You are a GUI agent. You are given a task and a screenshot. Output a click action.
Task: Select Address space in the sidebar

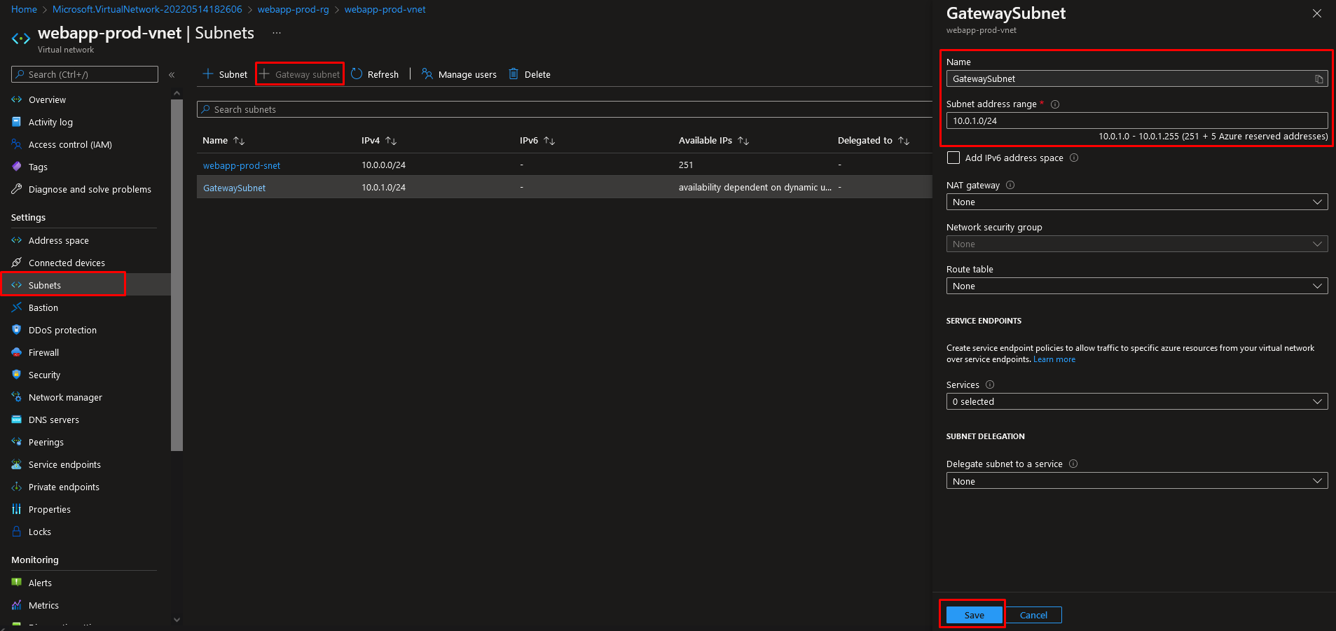[x=59, y=241]
